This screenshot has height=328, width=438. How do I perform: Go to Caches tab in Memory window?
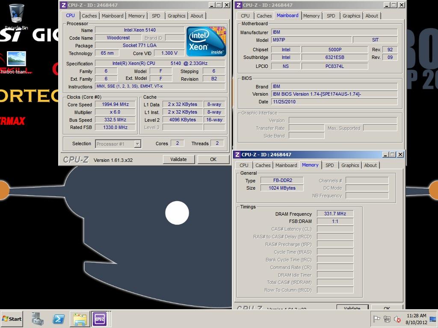pos(263,165)
